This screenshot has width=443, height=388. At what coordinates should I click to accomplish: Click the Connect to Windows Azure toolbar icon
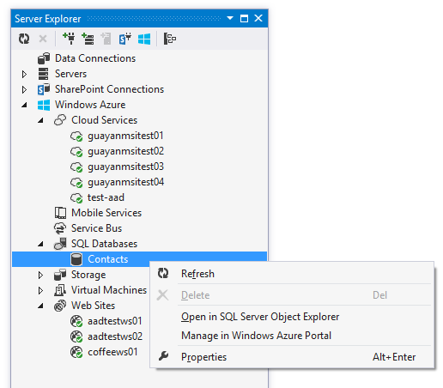(144, 39)
